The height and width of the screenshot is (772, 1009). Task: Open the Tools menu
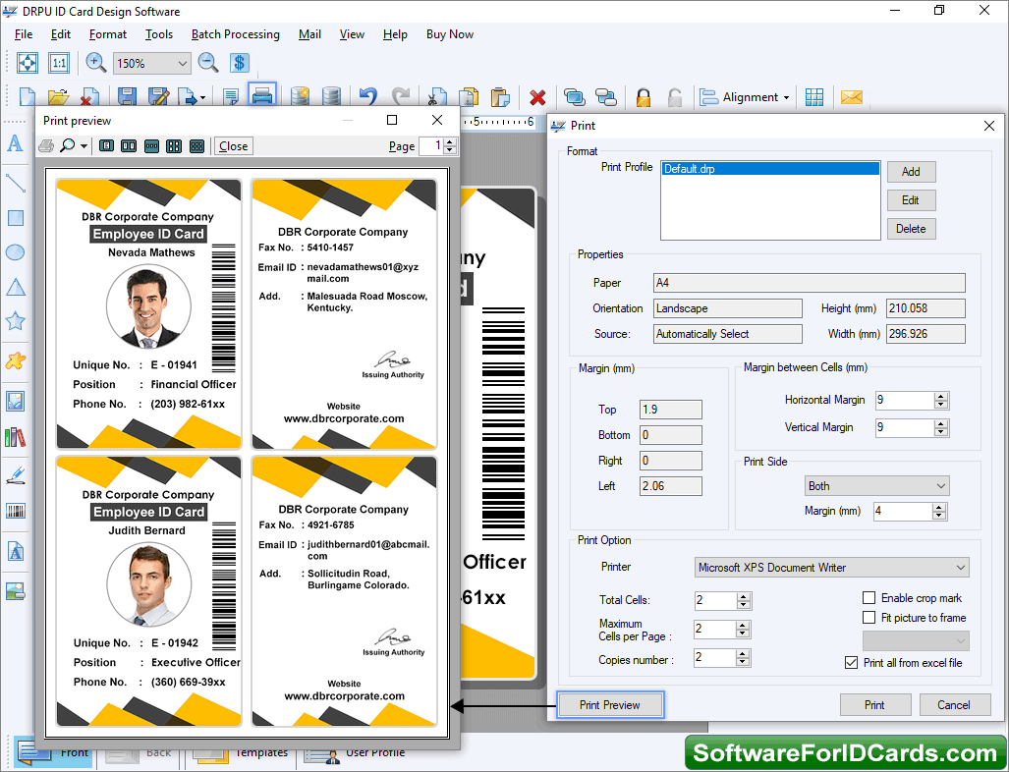click(x=159, y=34)
